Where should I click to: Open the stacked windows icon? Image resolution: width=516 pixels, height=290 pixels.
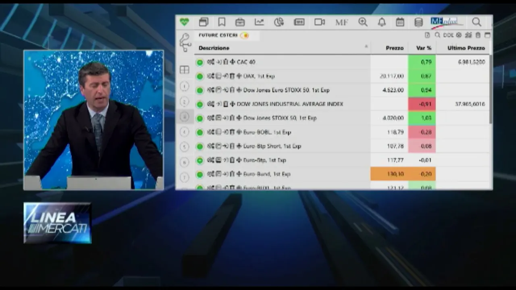(x=204, y=22)
